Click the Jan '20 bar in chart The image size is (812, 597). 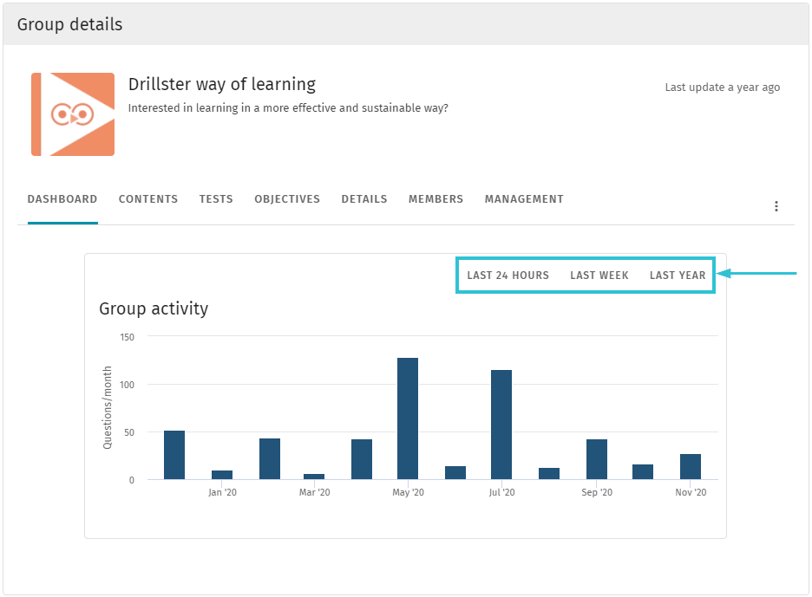(x=222, y=475)
